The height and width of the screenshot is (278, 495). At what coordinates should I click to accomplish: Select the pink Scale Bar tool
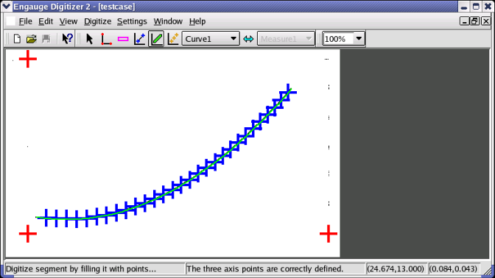123,39
